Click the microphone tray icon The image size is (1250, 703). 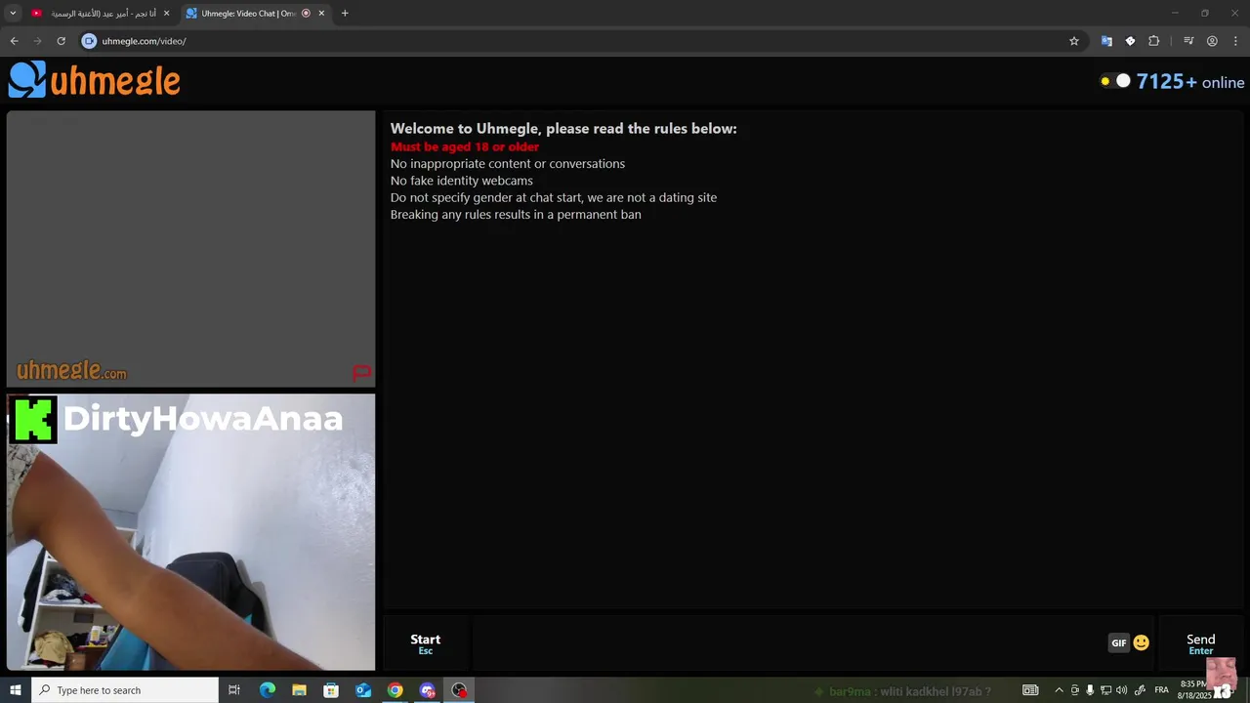1090,690
